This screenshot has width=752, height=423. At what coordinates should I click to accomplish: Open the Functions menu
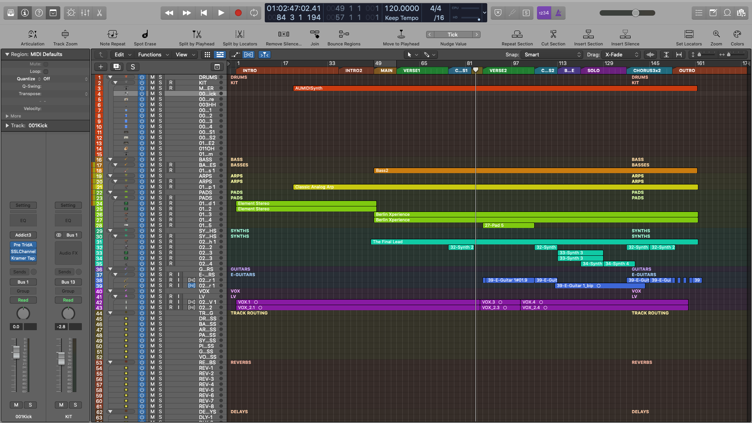pyautogui.click(x=153, y=55)
